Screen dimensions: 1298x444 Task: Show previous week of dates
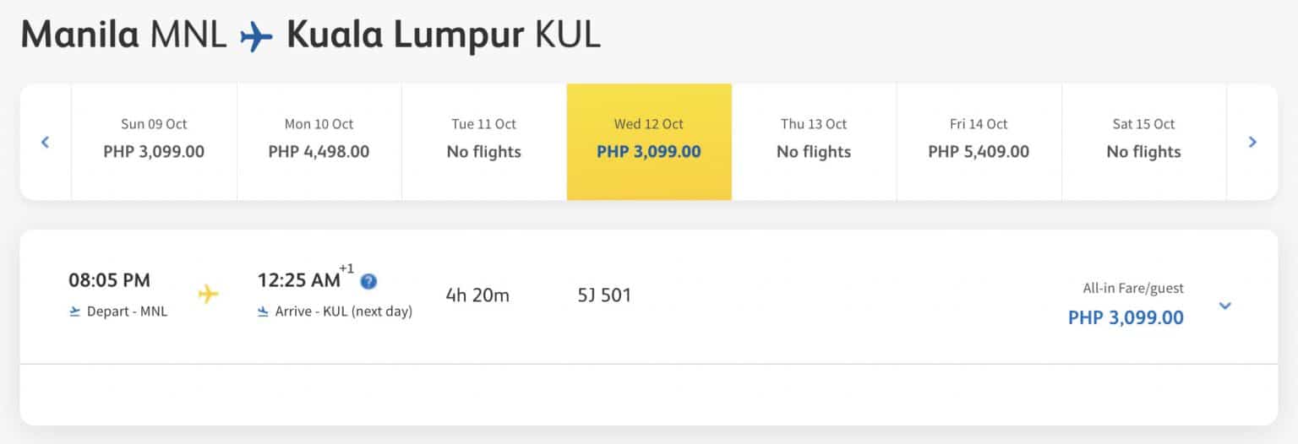coord(46,142)
